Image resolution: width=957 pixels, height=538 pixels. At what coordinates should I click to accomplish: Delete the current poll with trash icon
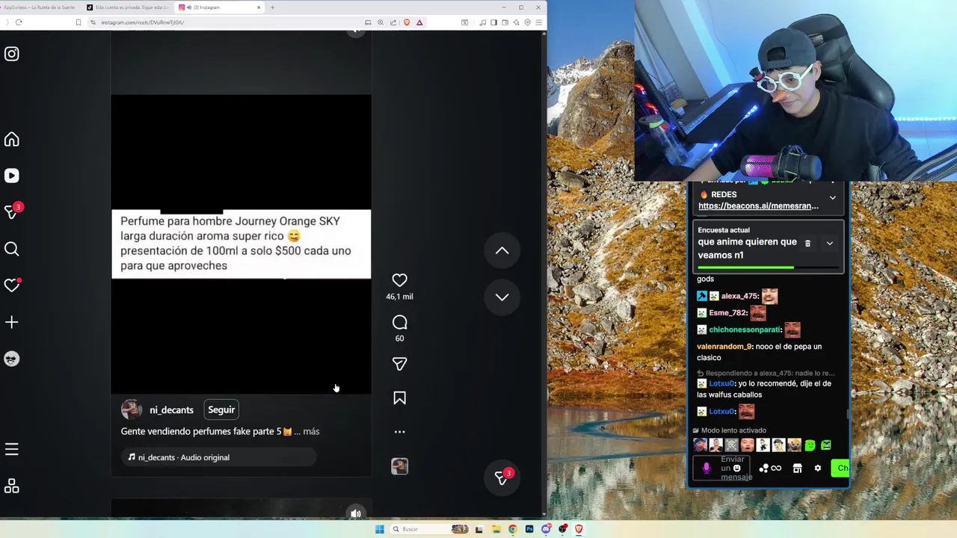pyautogui.click(x=807, y=244)
